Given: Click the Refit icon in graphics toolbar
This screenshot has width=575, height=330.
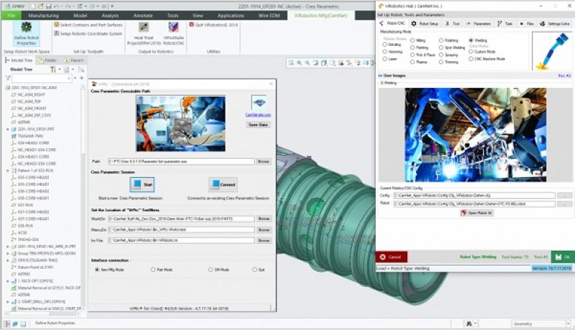Looking at the screenshot, I should pyautogui.click(x=291, y=63).
